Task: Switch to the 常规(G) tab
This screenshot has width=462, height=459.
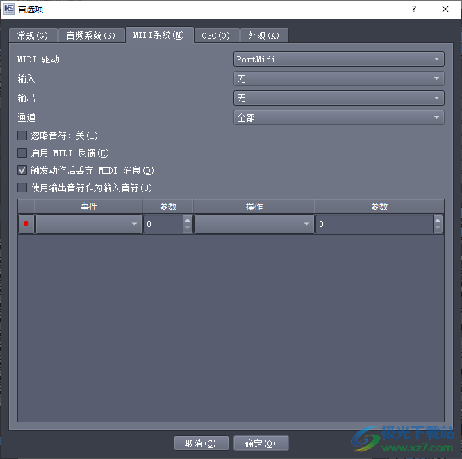Action: pos(33,35)
